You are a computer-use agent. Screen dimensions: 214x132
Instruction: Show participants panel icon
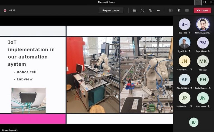[x=135, y=10]
